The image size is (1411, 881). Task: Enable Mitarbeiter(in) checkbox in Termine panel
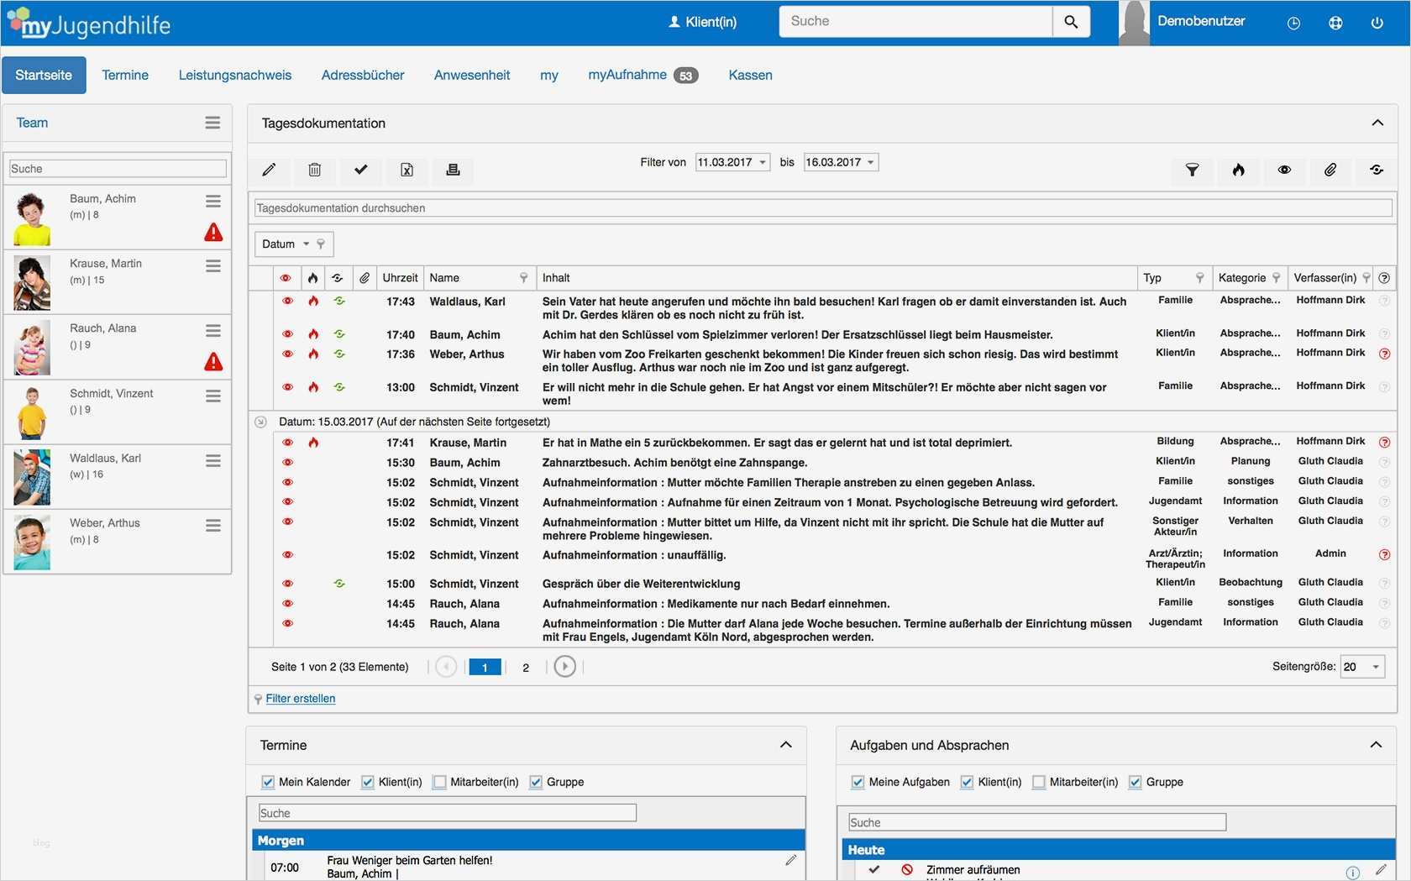[x=439, y=782]
